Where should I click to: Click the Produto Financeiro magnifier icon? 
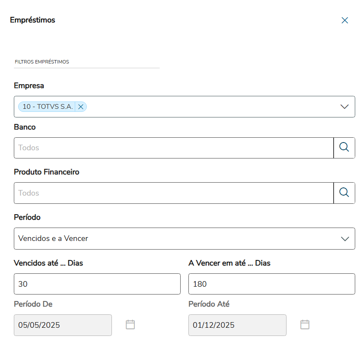344,193
